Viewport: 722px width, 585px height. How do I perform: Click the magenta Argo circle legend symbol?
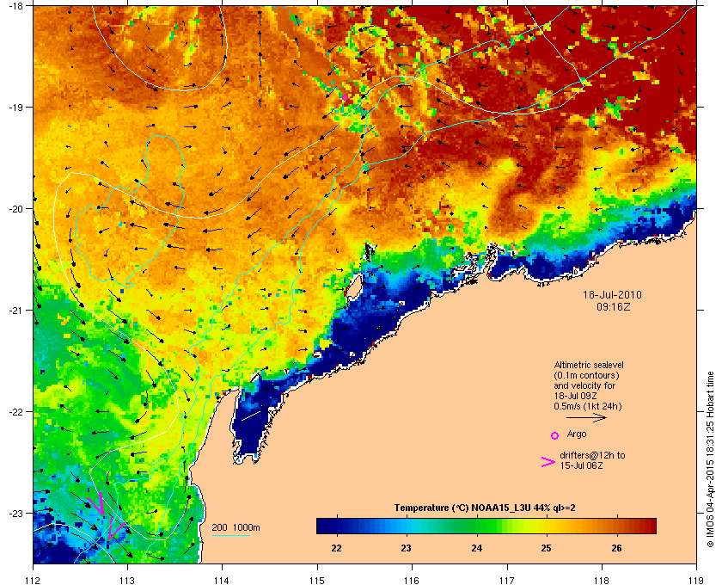coord(555,435)
